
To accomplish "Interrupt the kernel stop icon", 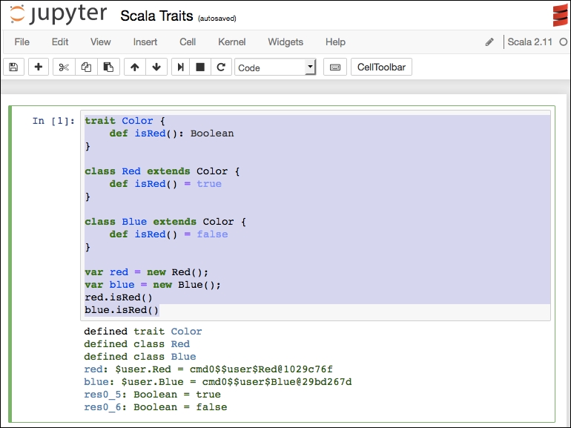I will (x=200, y=67).
